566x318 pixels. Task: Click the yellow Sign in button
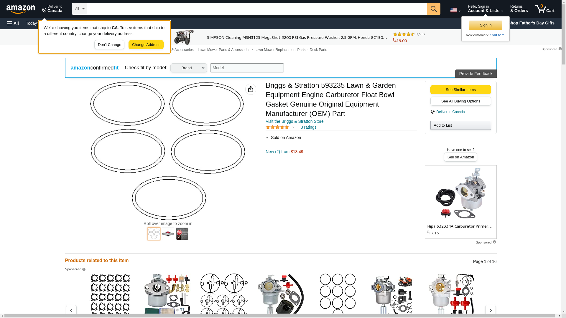pos(486,25)
